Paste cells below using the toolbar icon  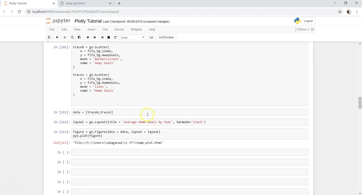coord(79,37)
